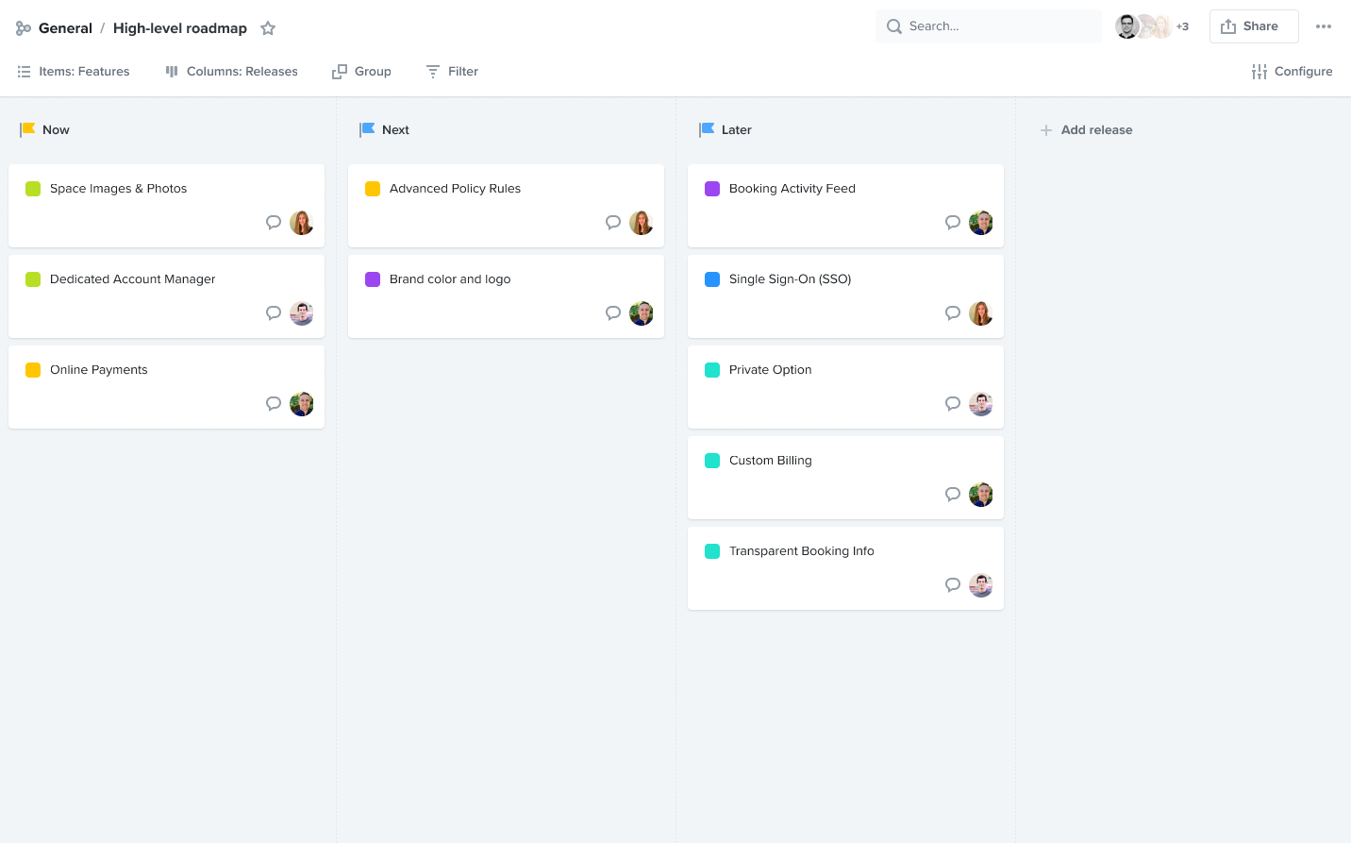
Task: Click assignee avatar on Custom Billing
Action: pos(981,495)
